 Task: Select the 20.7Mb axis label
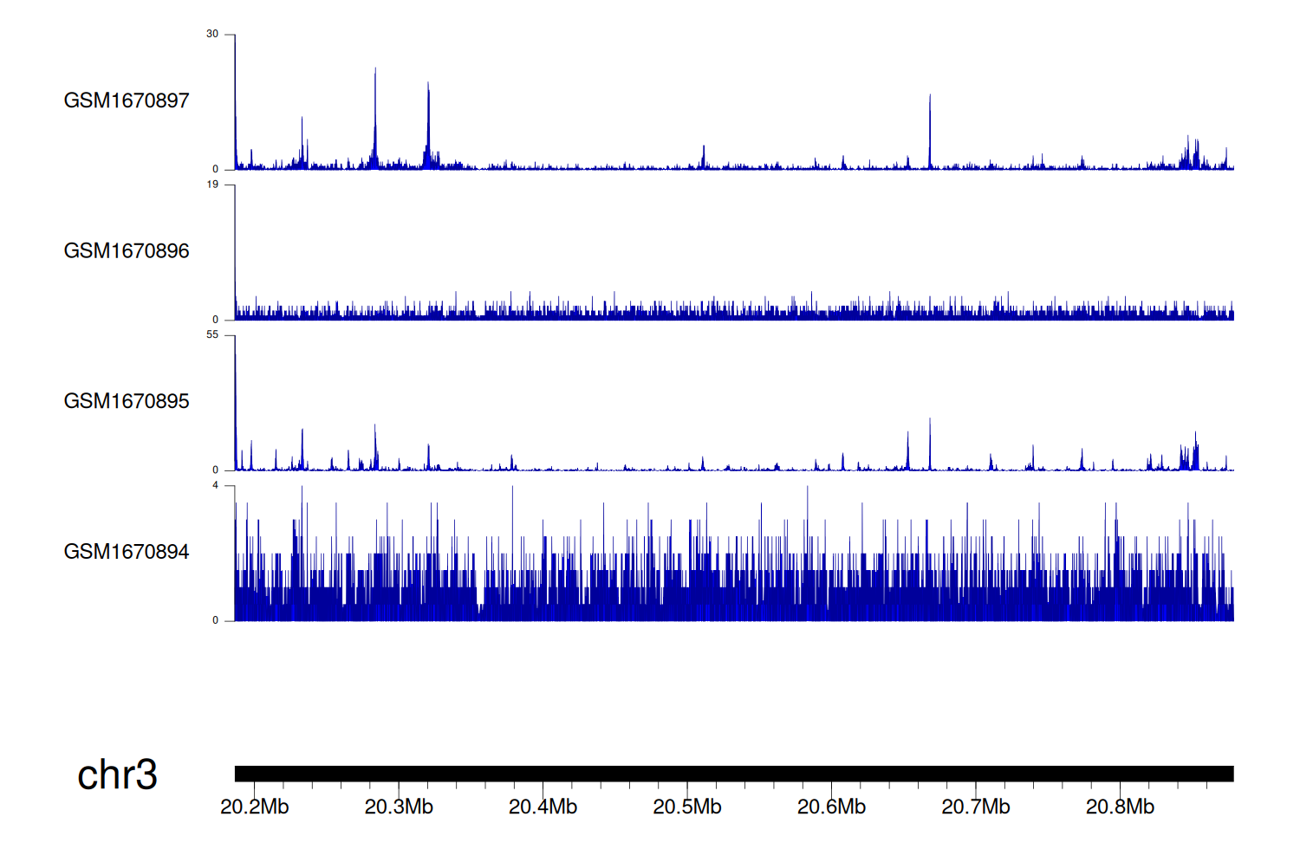976,807
